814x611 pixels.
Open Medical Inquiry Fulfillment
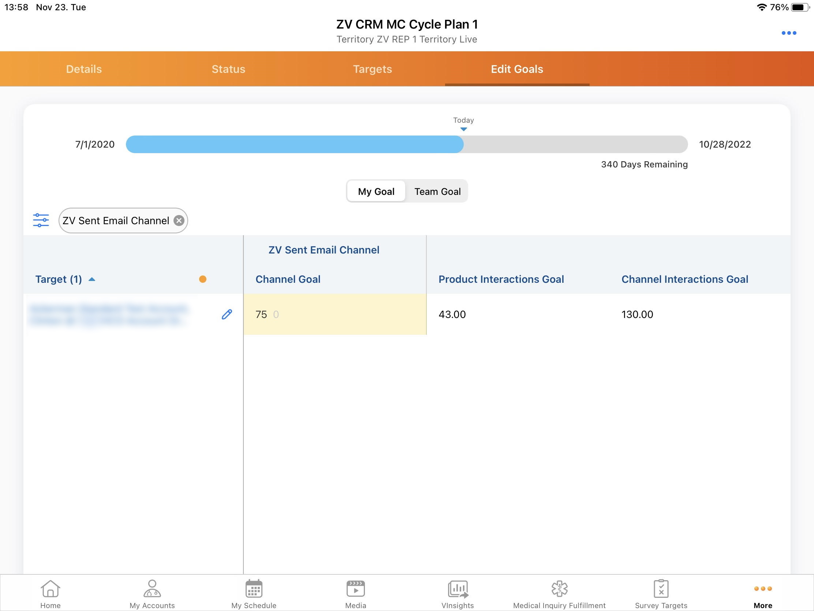559,593
